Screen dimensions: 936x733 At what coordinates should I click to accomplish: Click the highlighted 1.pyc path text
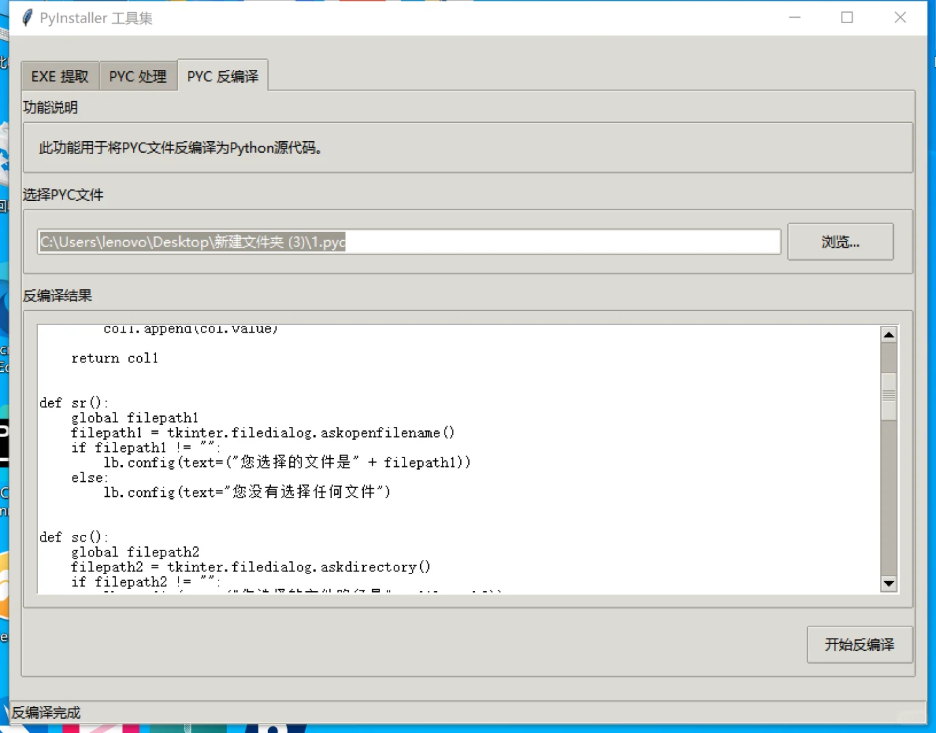click(x=192, y=242)
